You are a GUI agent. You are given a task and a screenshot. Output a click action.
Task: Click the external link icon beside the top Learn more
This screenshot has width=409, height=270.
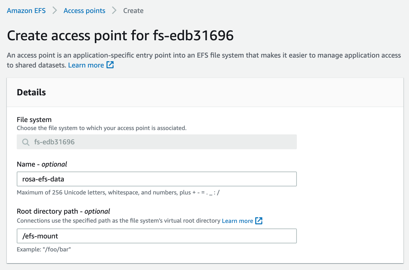(x=110, y=65)
